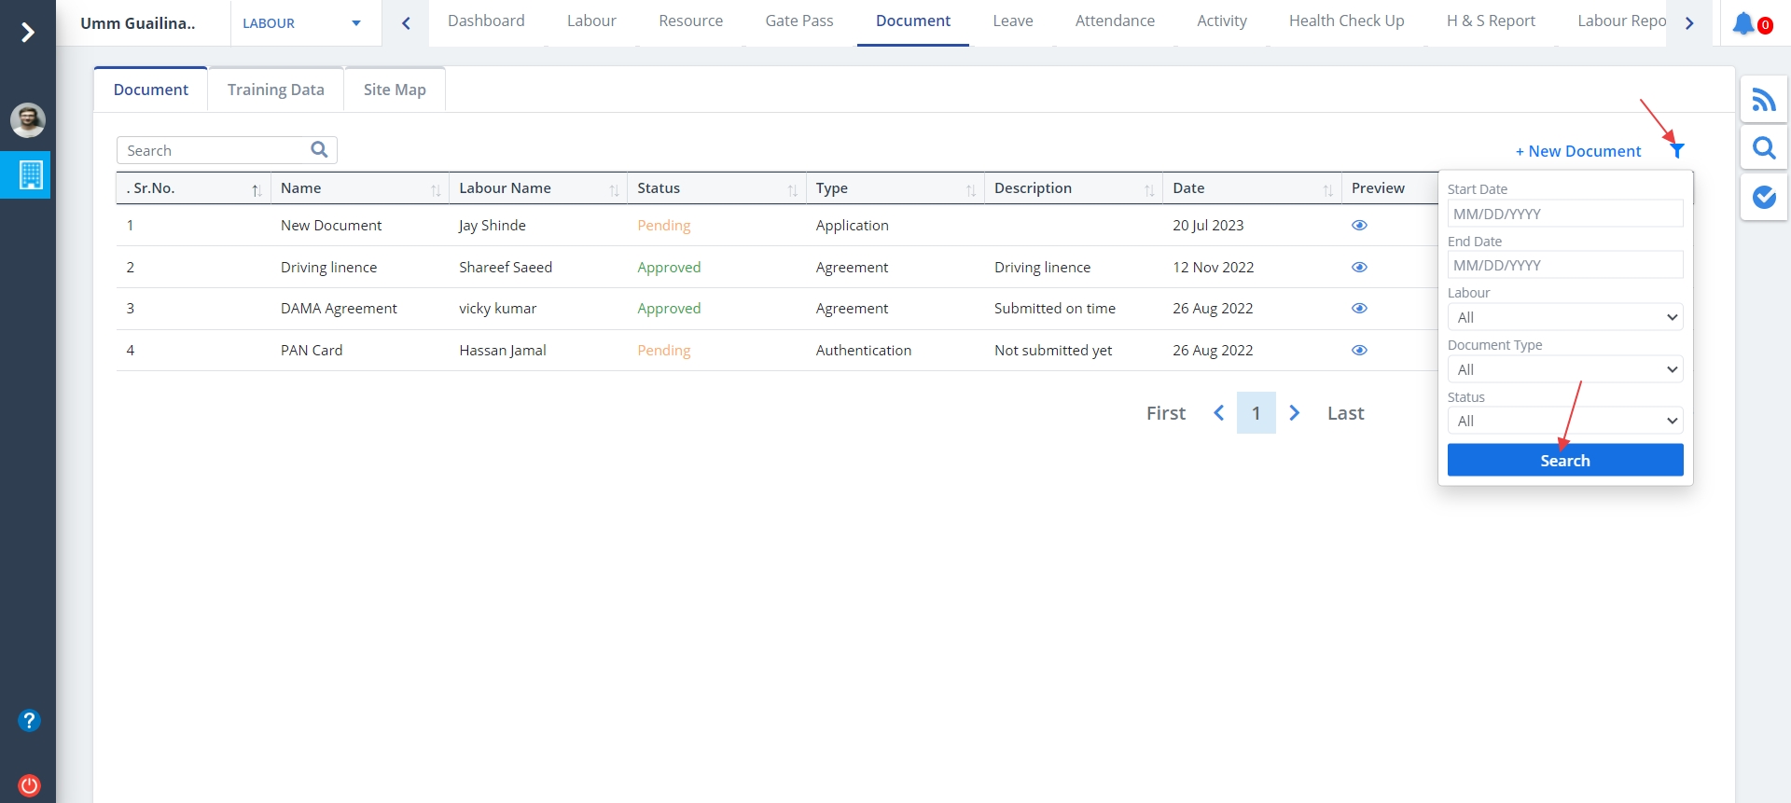Image resolution: width=1791 pixels, height=803 pixels.
Task: Click the + New Document link
Action: (1577, 151)
